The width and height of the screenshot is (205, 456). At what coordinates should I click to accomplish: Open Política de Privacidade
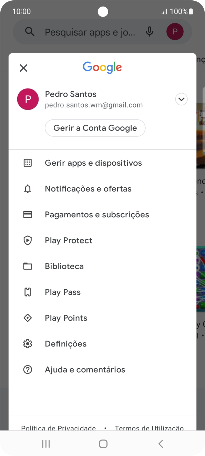pos(59,428)
